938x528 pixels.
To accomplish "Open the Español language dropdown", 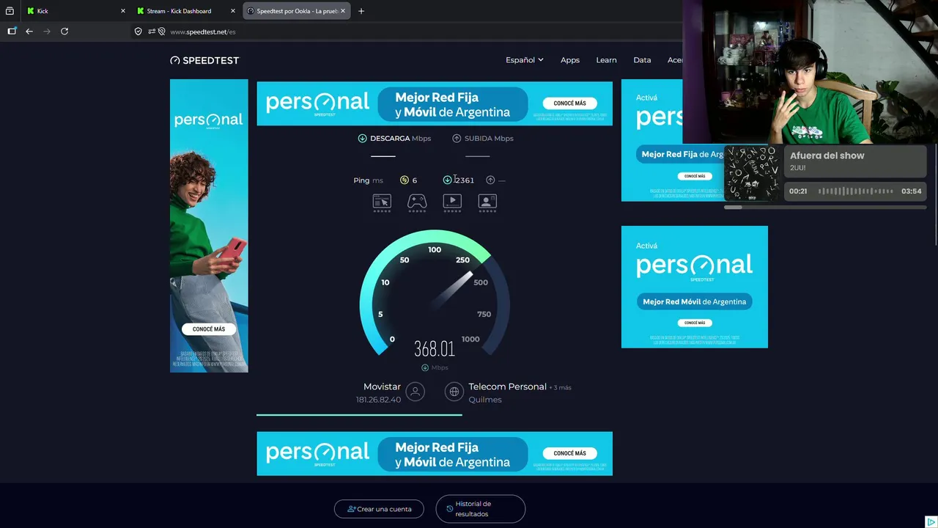I will click(525, 60).
